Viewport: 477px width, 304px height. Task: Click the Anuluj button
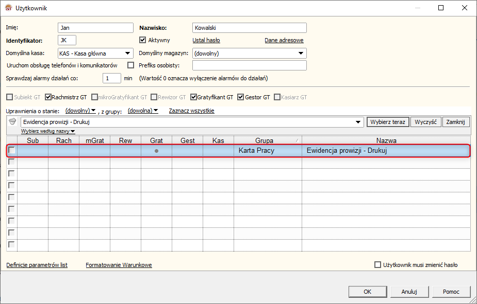(x=409, y=292)
